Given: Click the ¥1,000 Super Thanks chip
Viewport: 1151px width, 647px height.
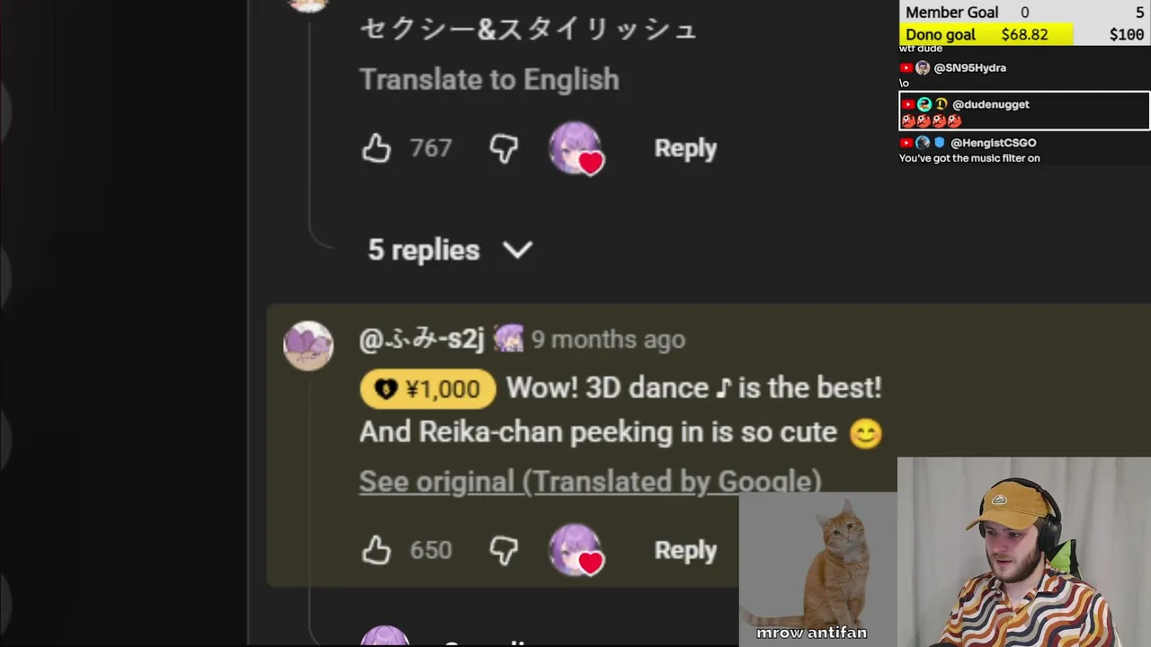Looking at the screenshot, I should pos(428,389).
